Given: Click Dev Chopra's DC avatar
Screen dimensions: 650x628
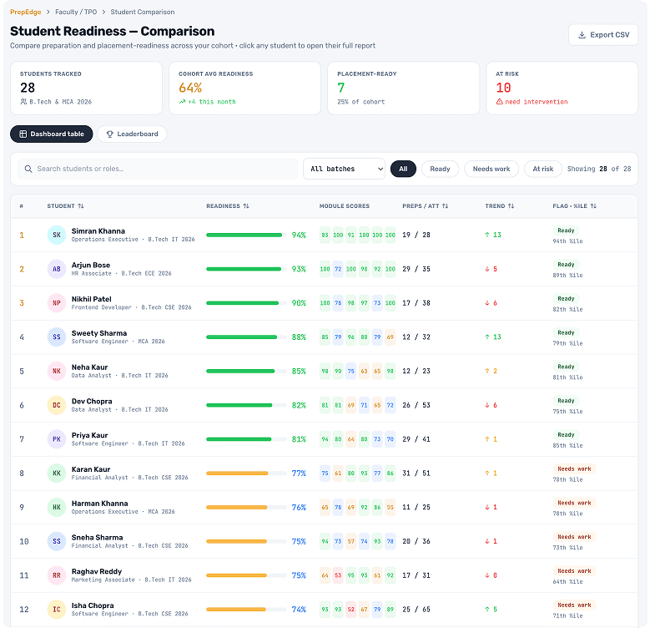Looking at the screenshot, I should (57, 405).
